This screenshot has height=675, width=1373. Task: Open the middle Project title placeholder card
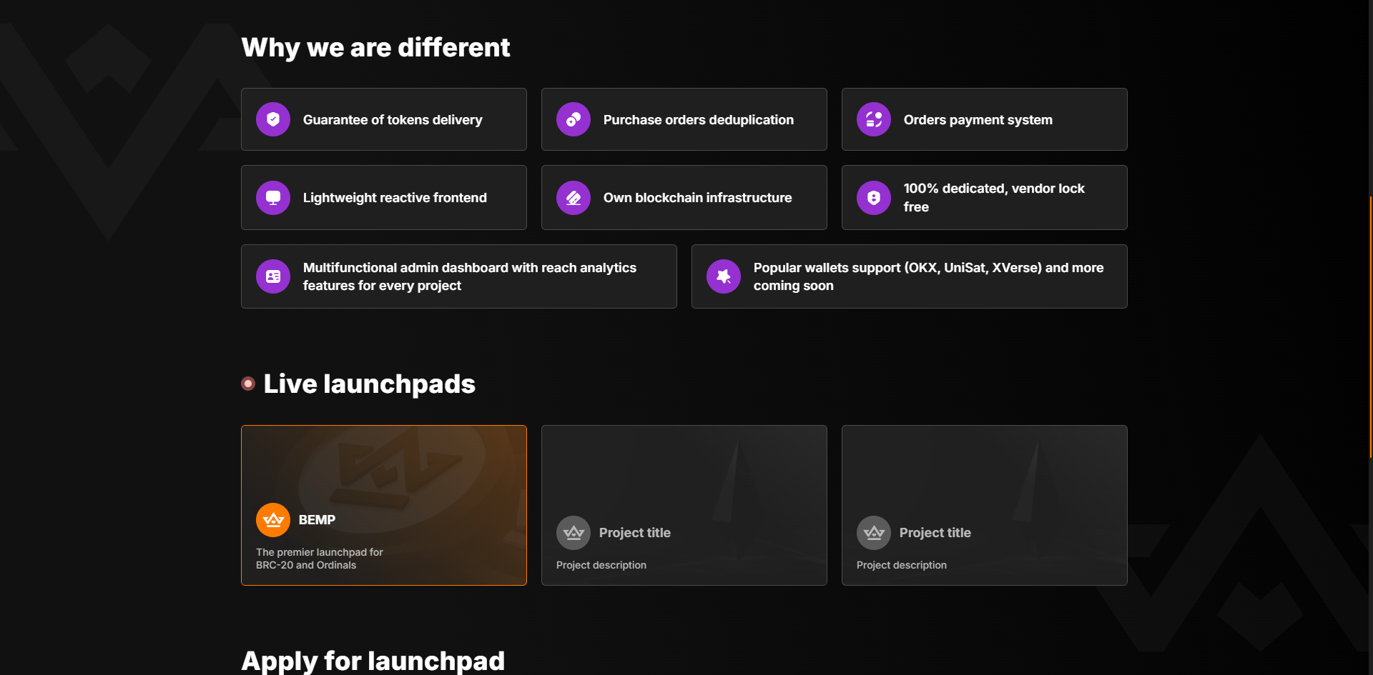click(684, 505)
